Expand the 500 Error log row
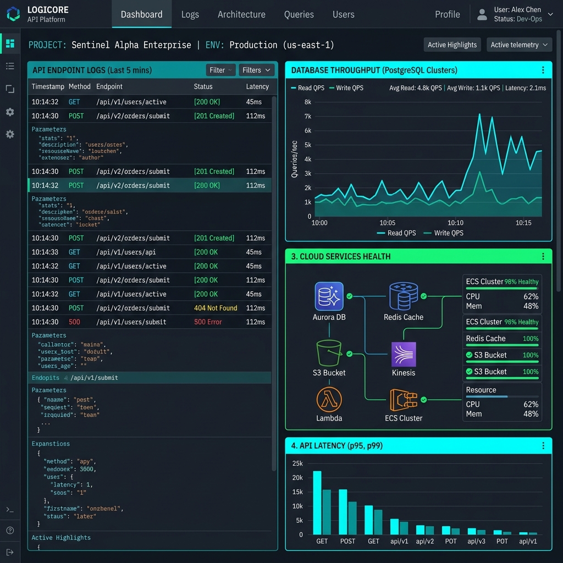This screenshot has height=563, width=563. tap(150, 322)
